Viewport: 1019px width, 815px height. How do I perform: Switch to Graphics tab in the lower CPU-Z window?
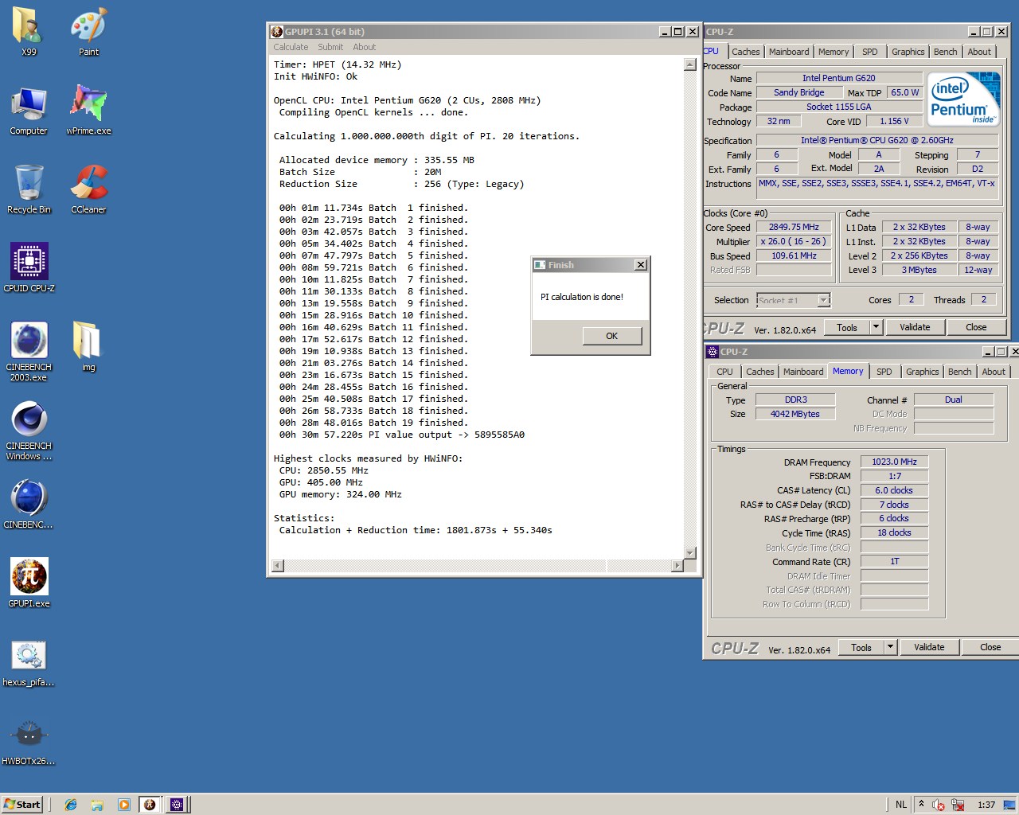click(923, 372)
